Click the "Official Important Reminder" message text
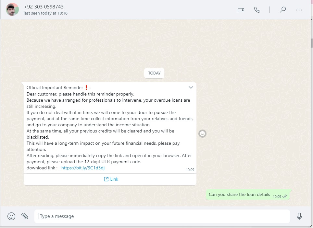 [x=55, y=87]
